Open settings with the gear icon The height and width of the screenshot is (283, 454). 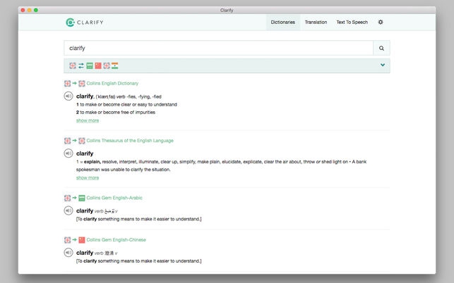tap(381, 22)
